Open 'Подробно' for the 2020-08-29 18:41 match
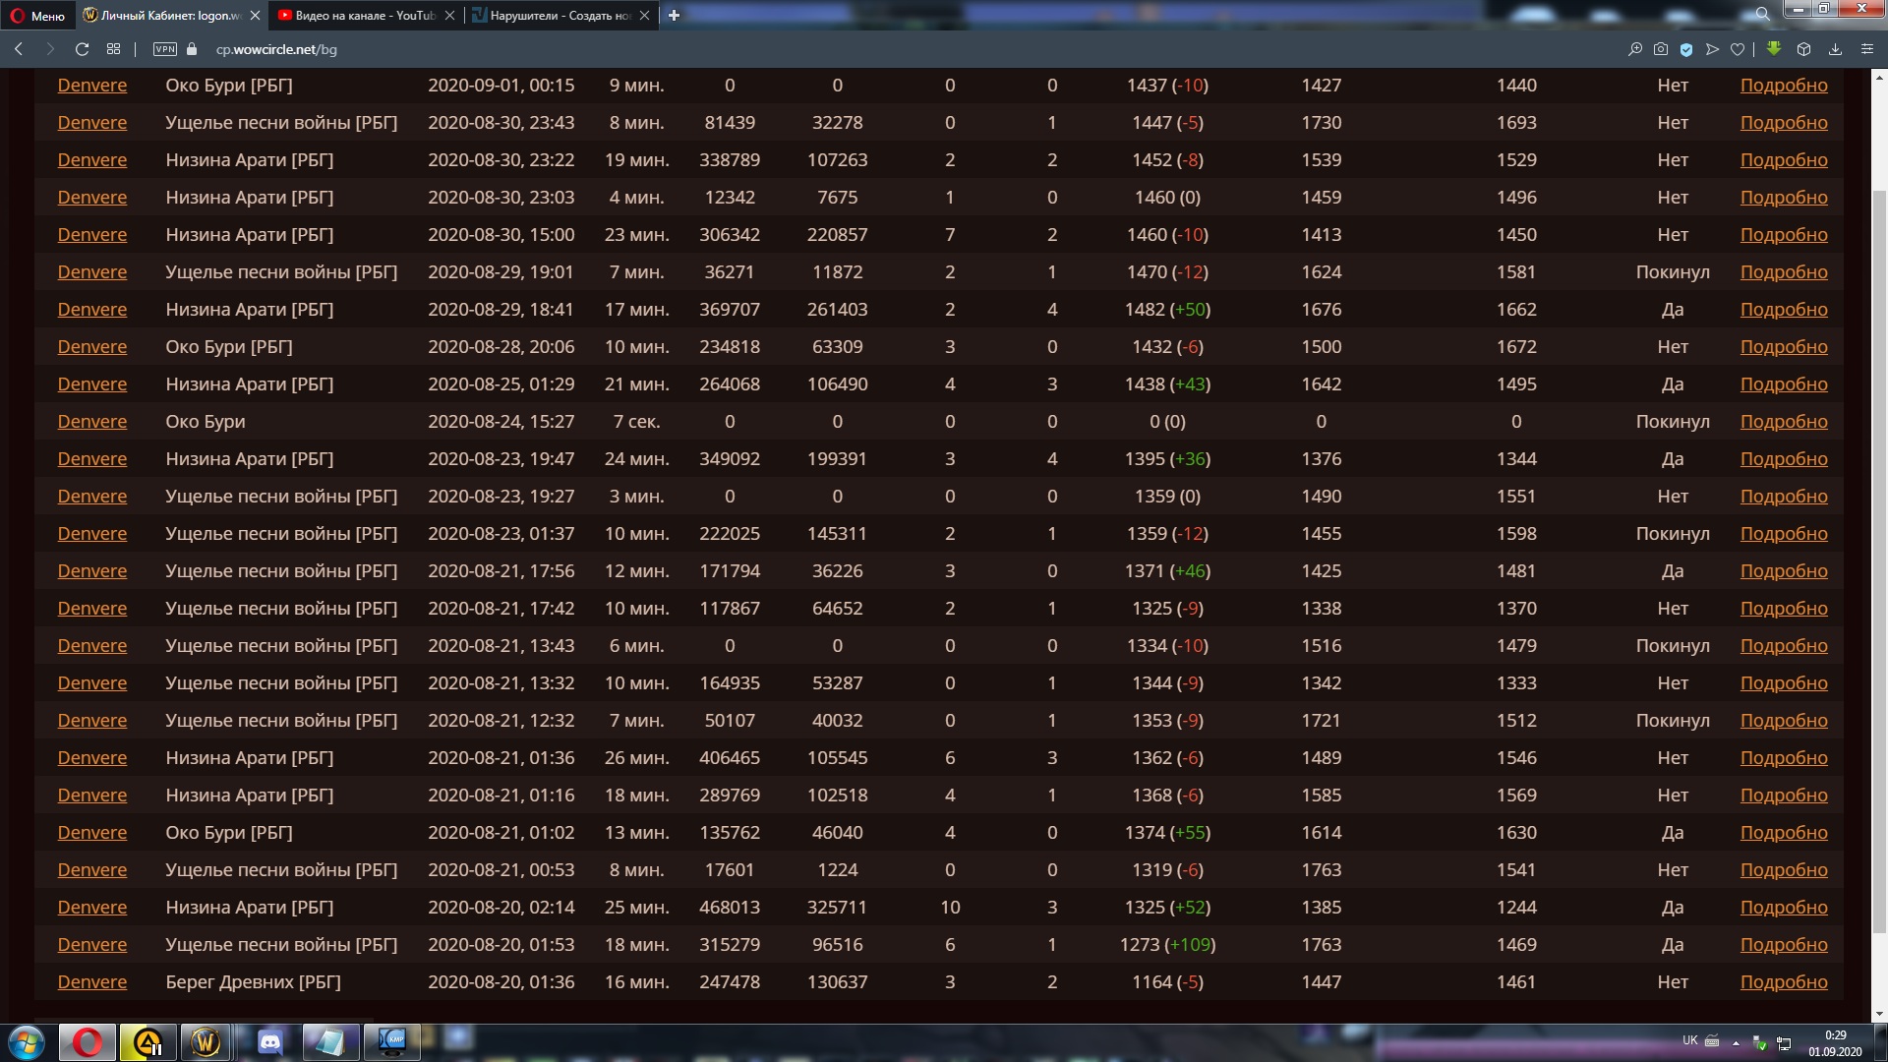1888x1062 pixels. [x=1783, y=310]
